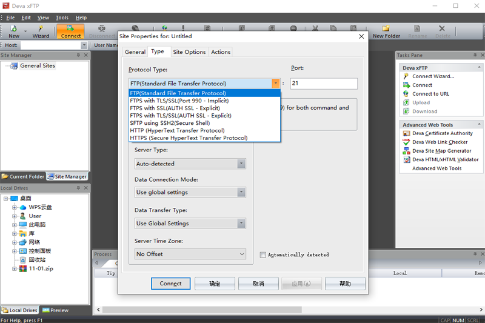This screenshot has width=485, height=323.
Task: Open Deva Web Link Checker
Action: pyautogui.click(x=435, y=142)
